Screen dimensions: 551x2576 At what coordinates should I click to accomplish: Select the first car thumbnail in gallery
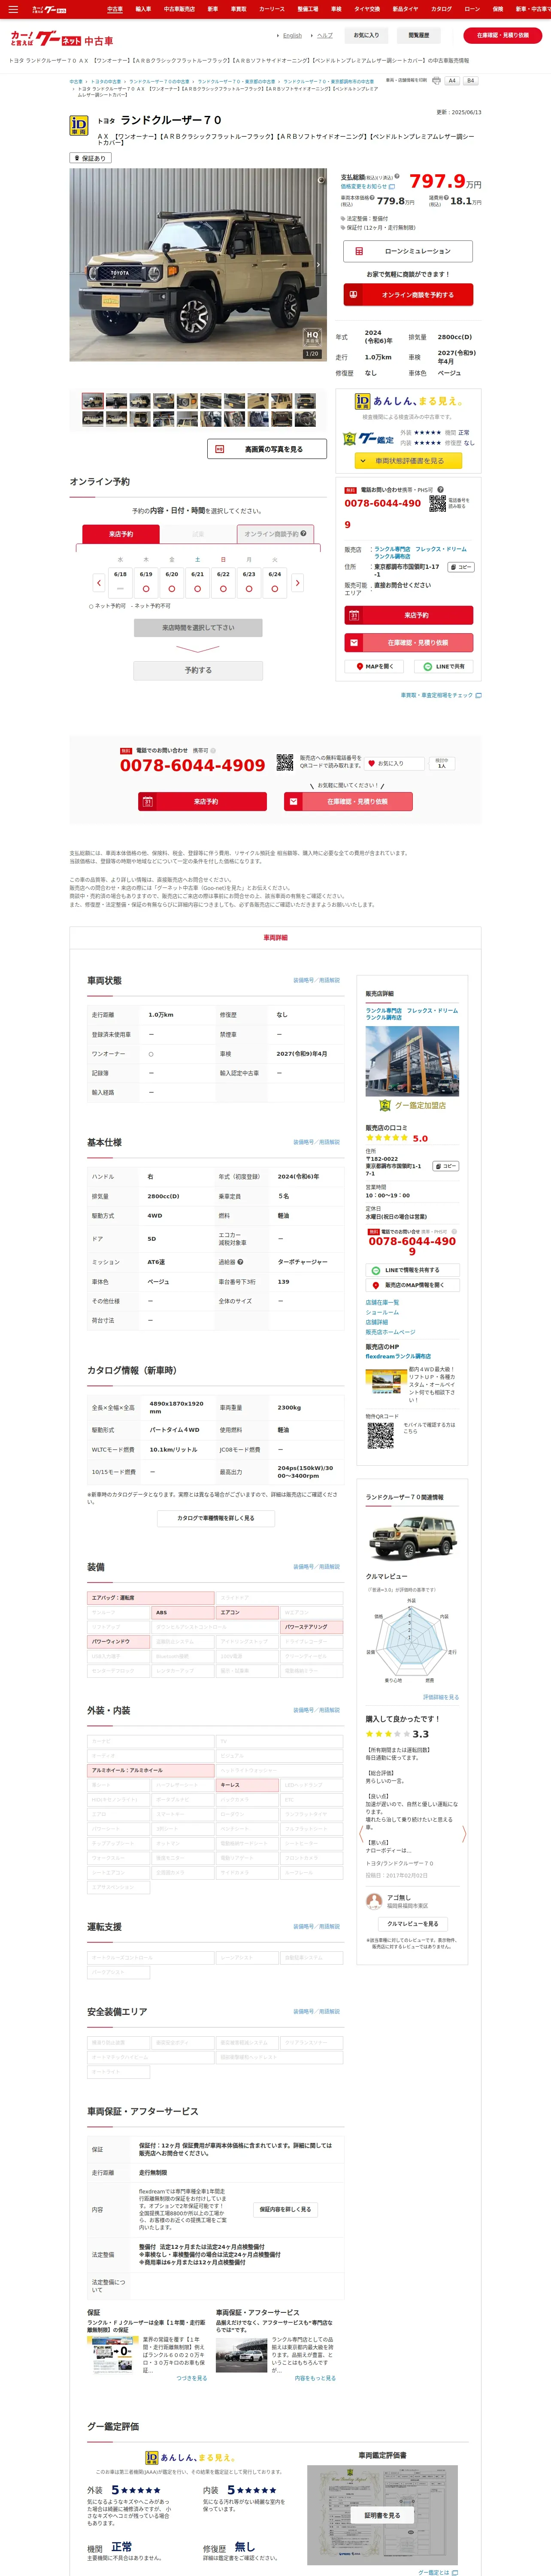click(93, 401)
